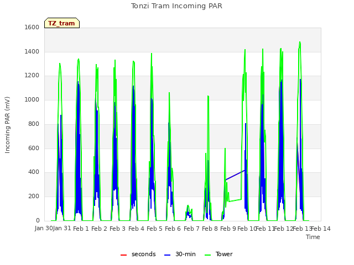
Task: Click the Feb 9 x-axis label
Action: click(228, 229)
